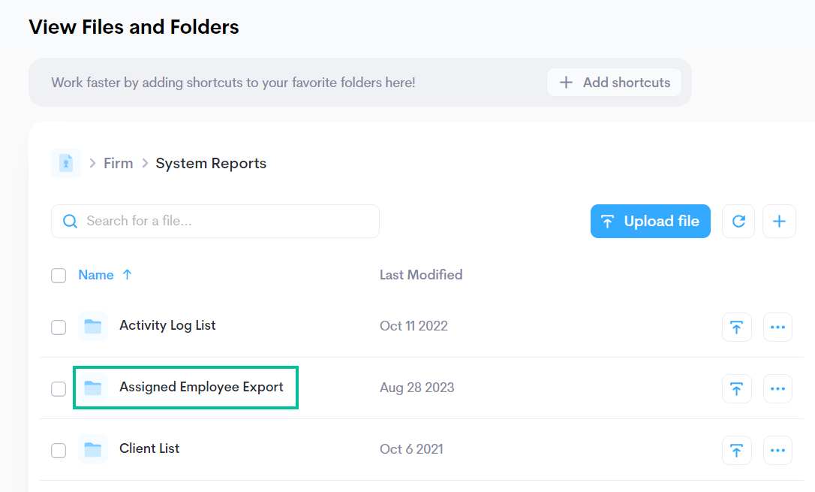Create new item with the plus icon
Screen dimensions: 815x492
coord(779,221)
